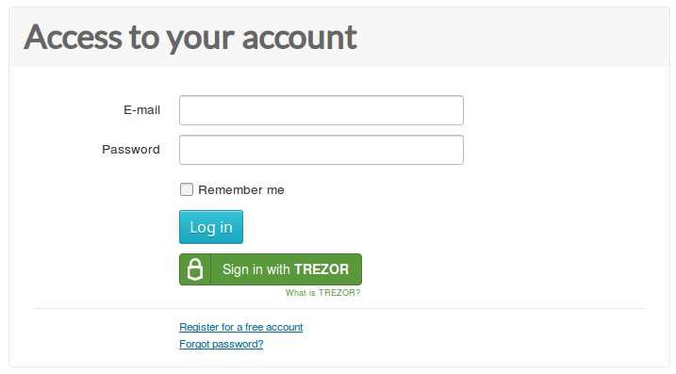
Task: Click the Password field label
Action: 131,150
